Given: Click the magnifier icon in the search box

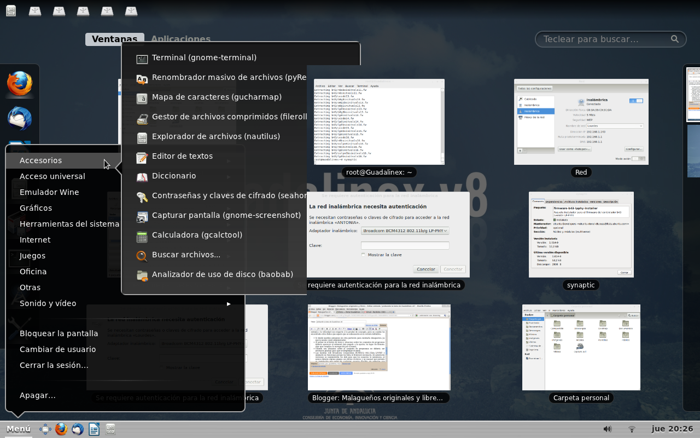Looking at the screenshot, I should (675, 39).
